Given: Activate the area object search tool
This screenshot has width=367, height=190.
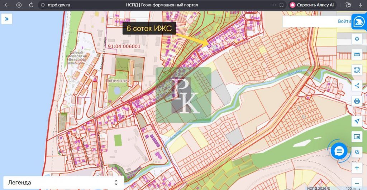Looking at the screenshot, I should coord(357,70).
